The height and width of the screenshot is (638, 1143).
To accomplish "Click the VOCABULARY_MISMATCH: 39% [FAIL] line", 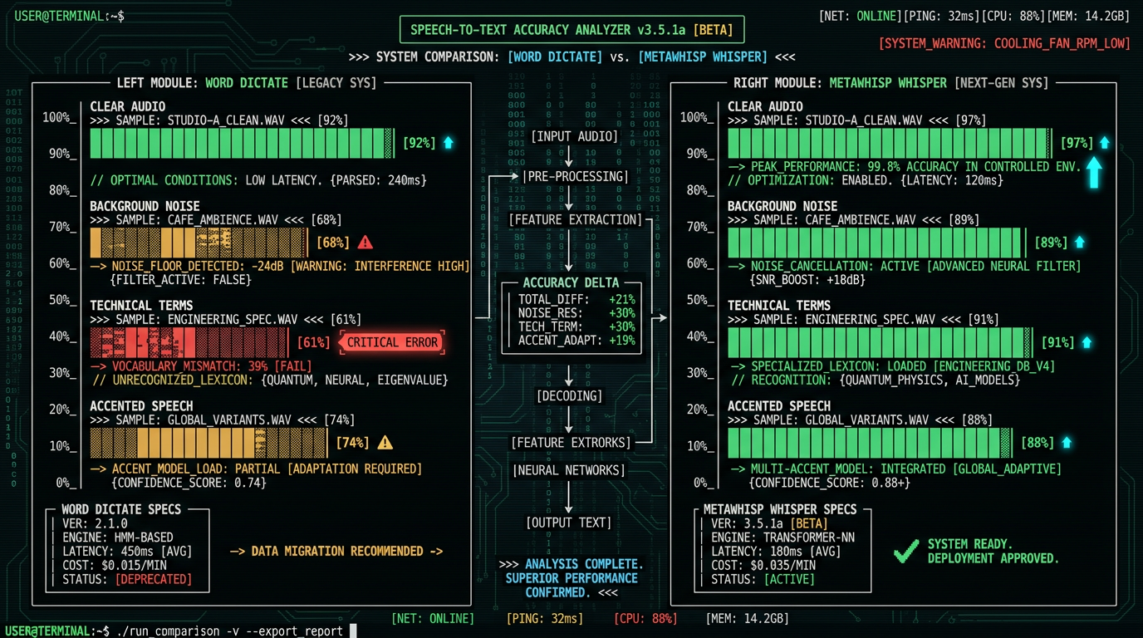I will coord(202,366).
